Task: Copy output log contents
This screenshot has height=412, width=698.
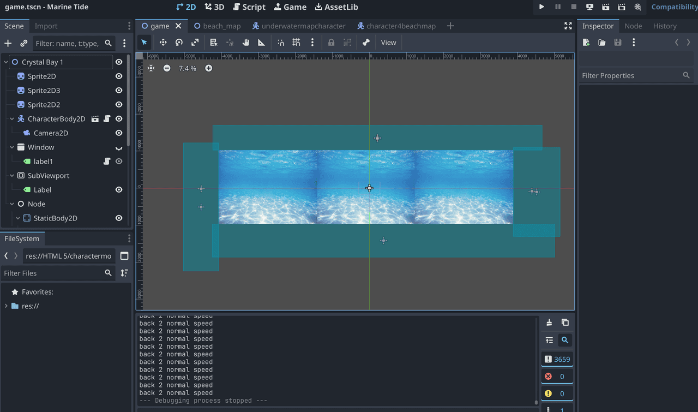Action: pos(565,323)
